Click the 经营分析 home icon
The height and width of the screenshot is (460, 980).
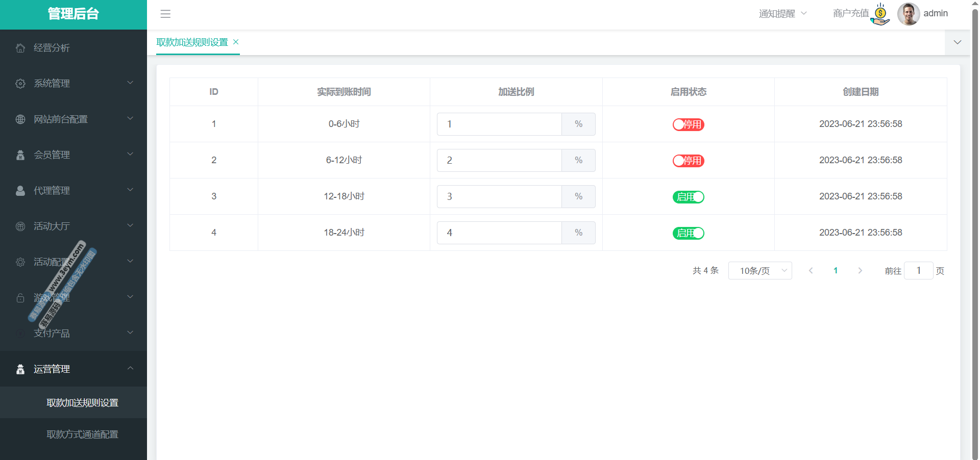coord(20,48)
